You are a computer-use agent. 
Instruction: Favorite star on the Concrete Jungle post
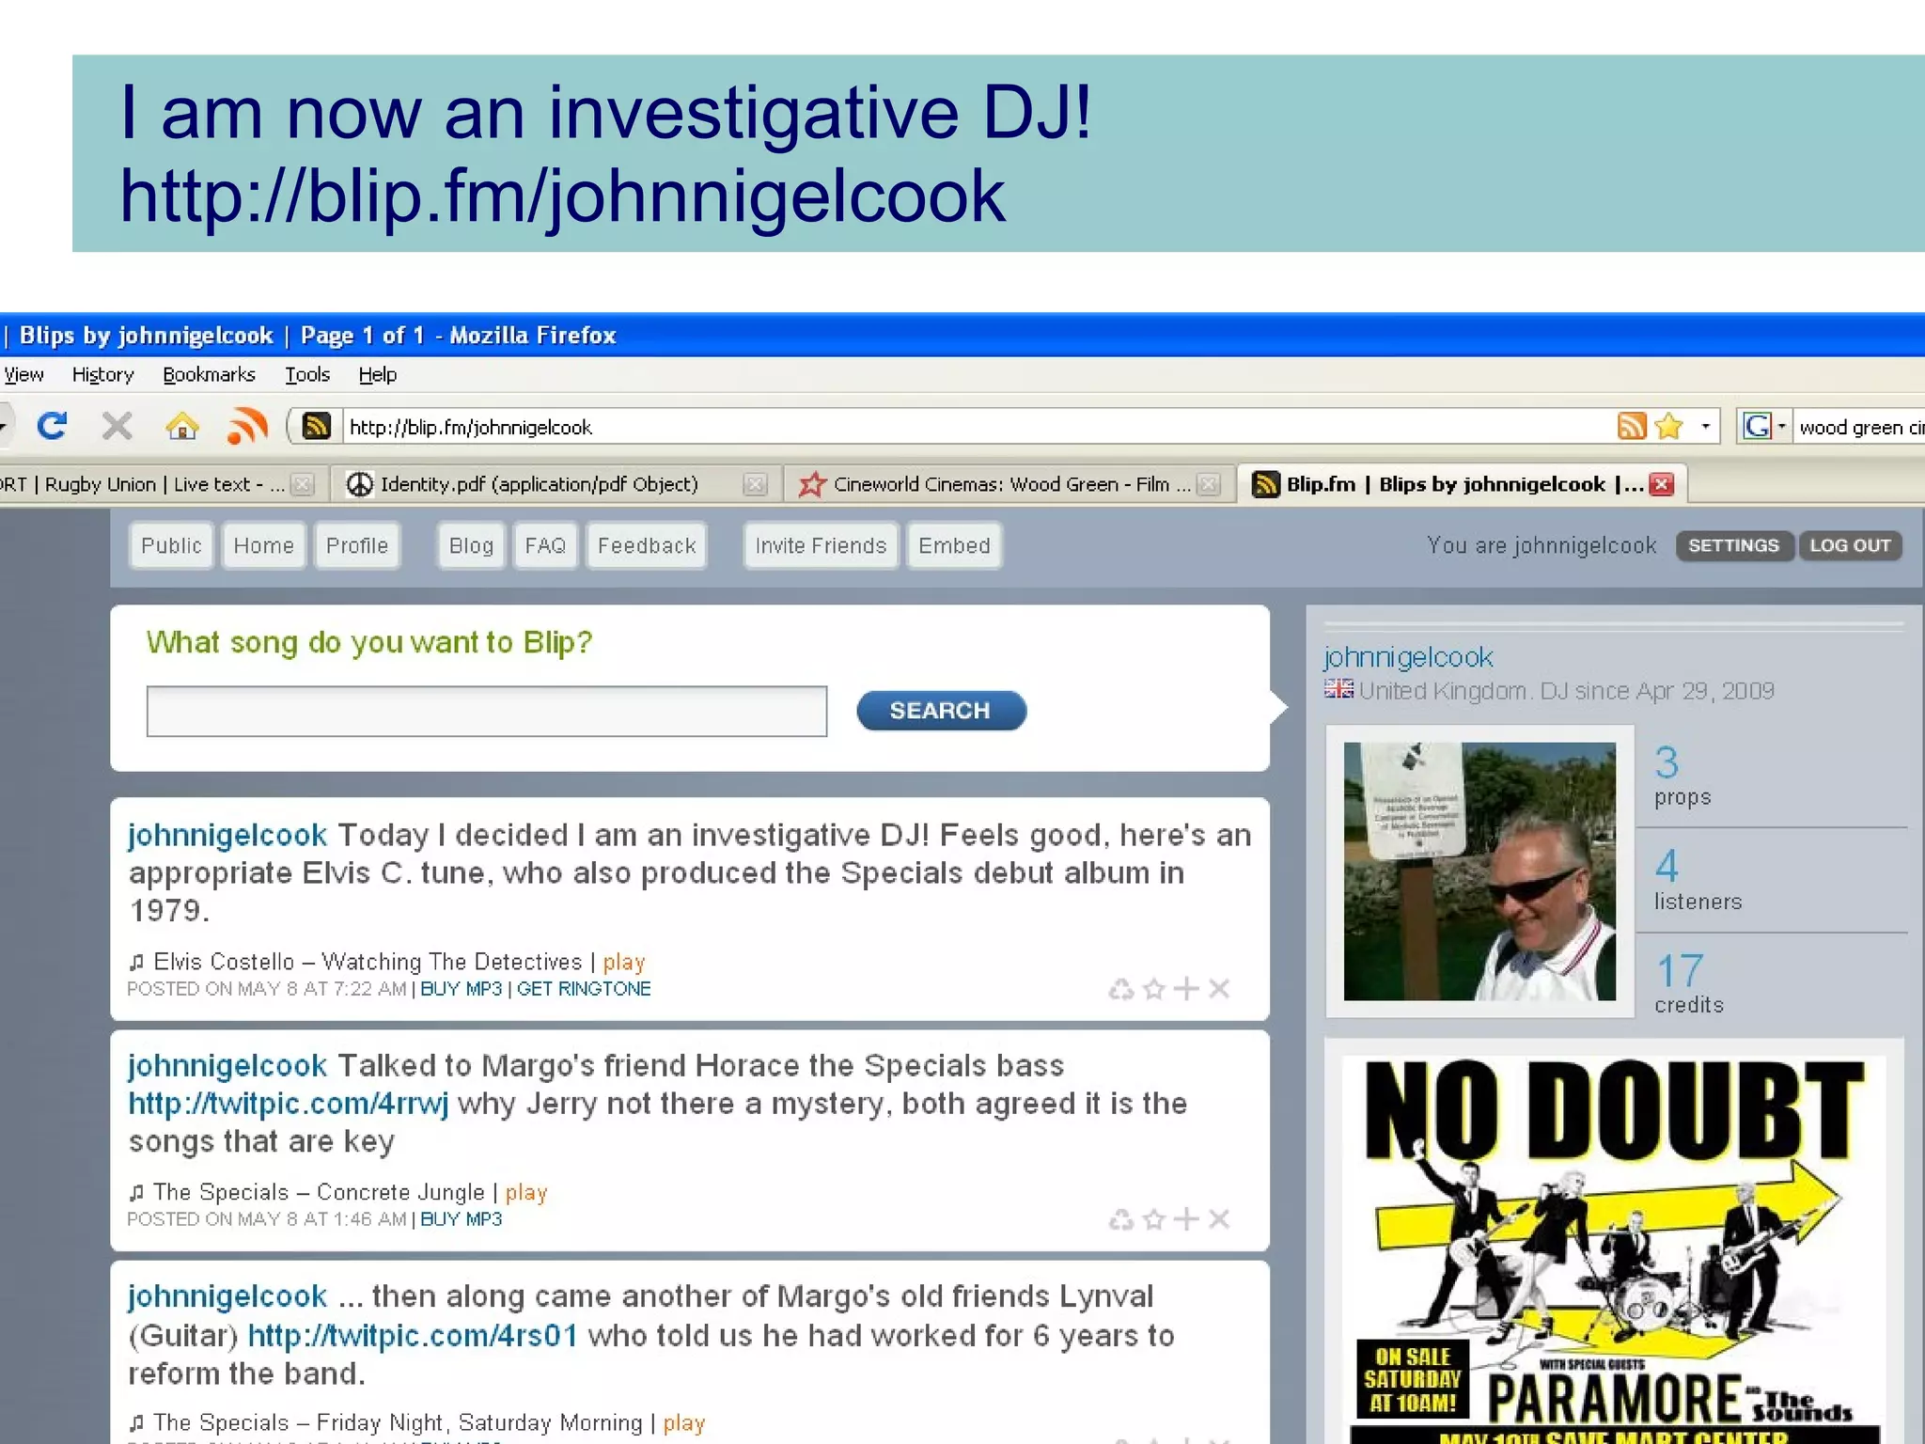point(1153,1219)
